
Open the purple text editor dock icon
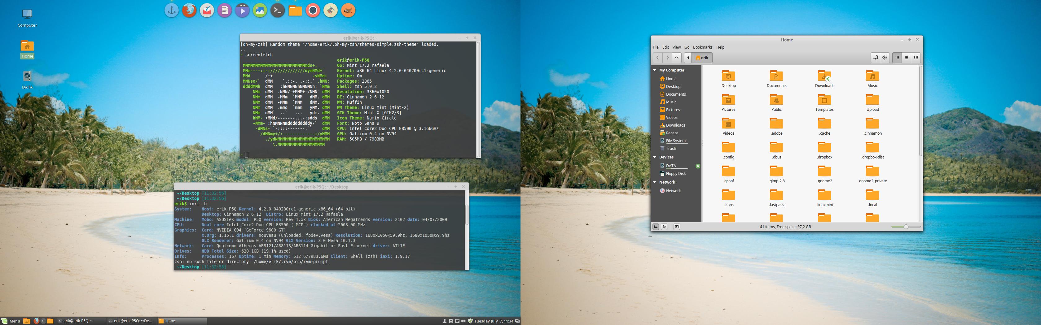click(225, 11)
